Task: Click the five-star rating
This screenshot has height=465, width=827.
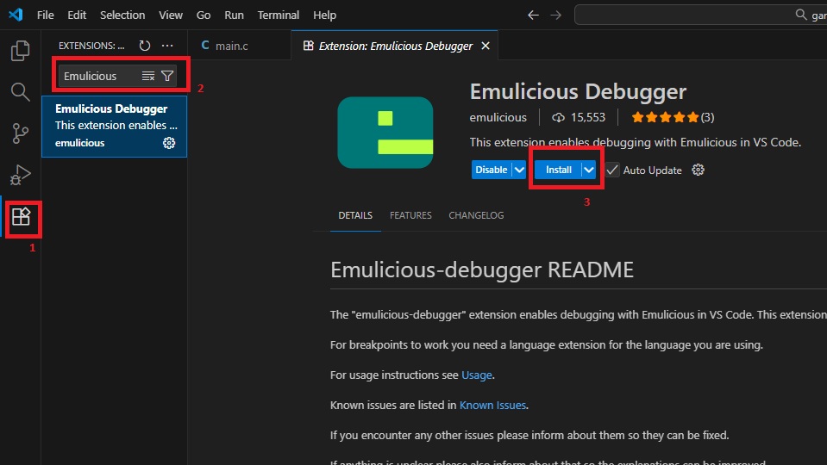Action: coord(665,117)
